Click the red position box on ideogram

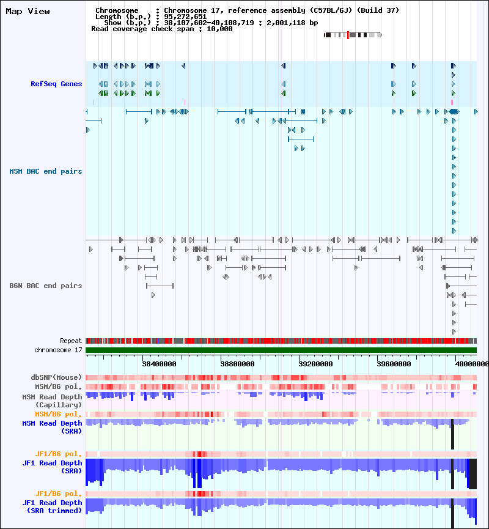tap(348, 35)
